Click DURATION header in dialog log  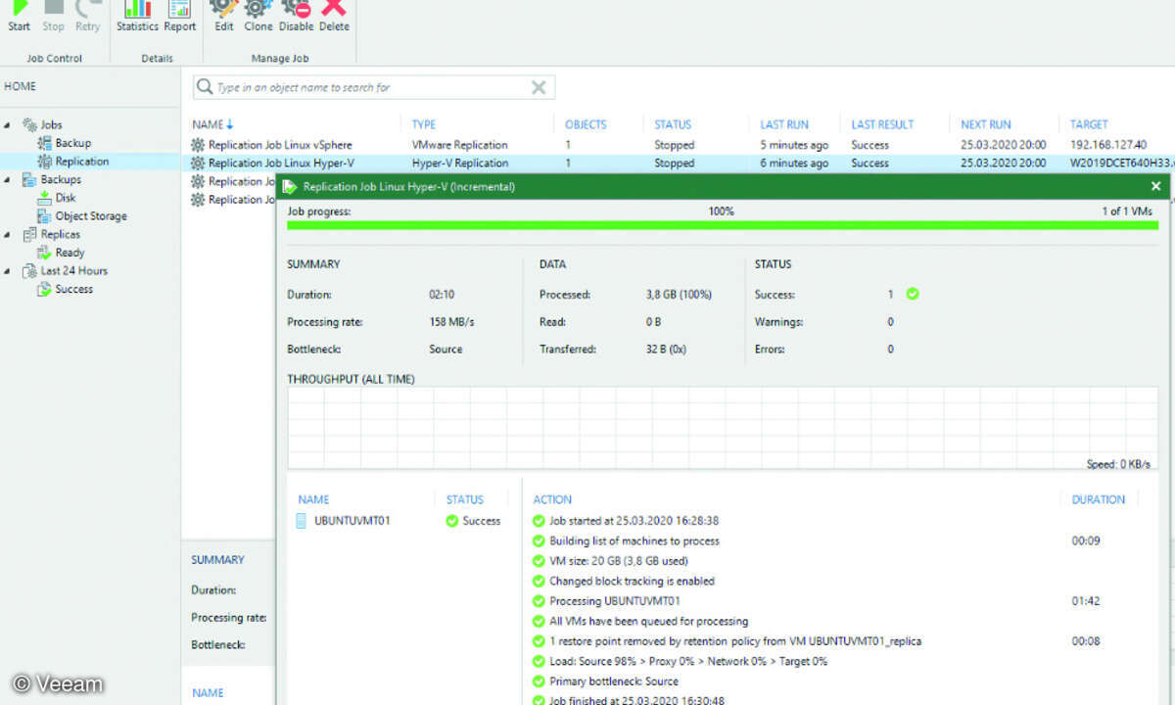(x=1099, y=499)
